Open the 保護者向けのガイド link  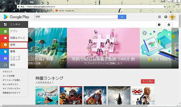(11, 93)
